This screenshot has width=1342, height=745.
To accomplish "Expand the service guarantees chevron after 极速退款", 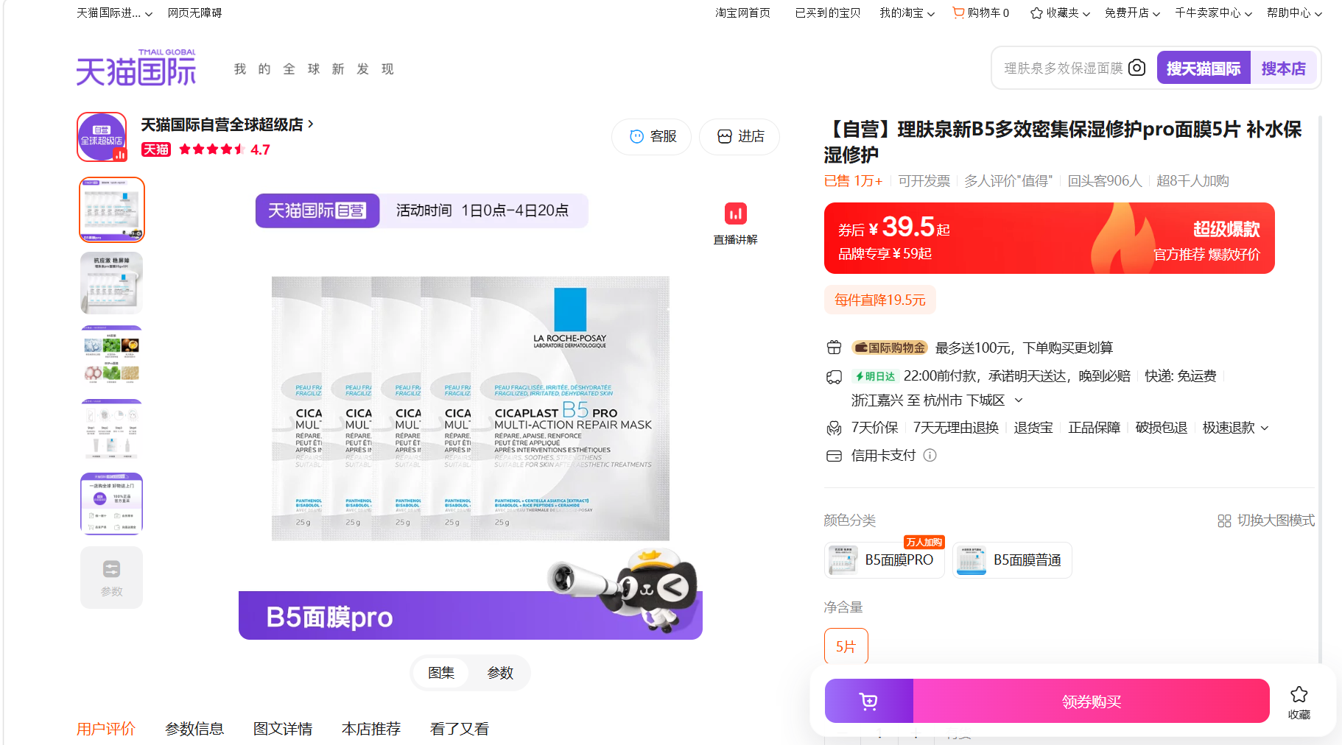I will click(1265, 428).
